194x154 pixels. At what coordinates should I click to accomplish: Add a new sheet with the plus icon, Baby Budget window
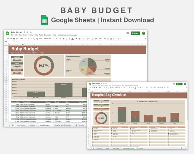pyautogui.click(x=9, y=125)
